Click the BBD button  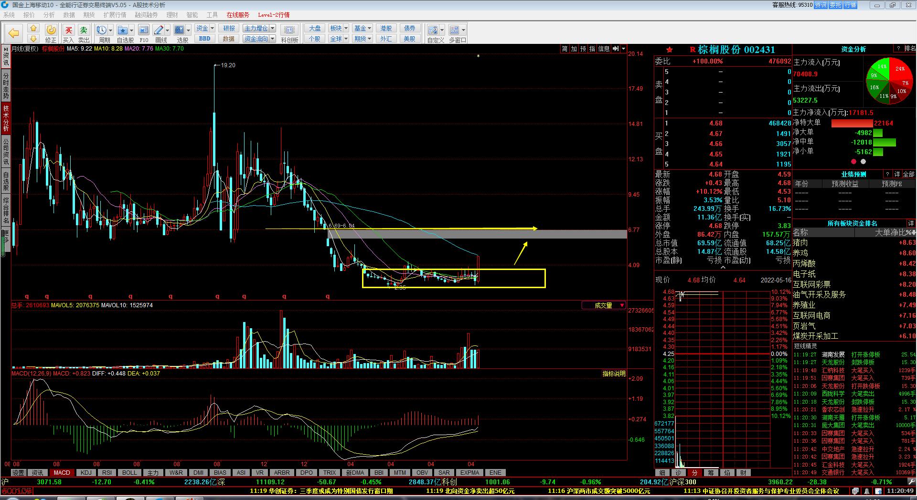click(205, 39)
